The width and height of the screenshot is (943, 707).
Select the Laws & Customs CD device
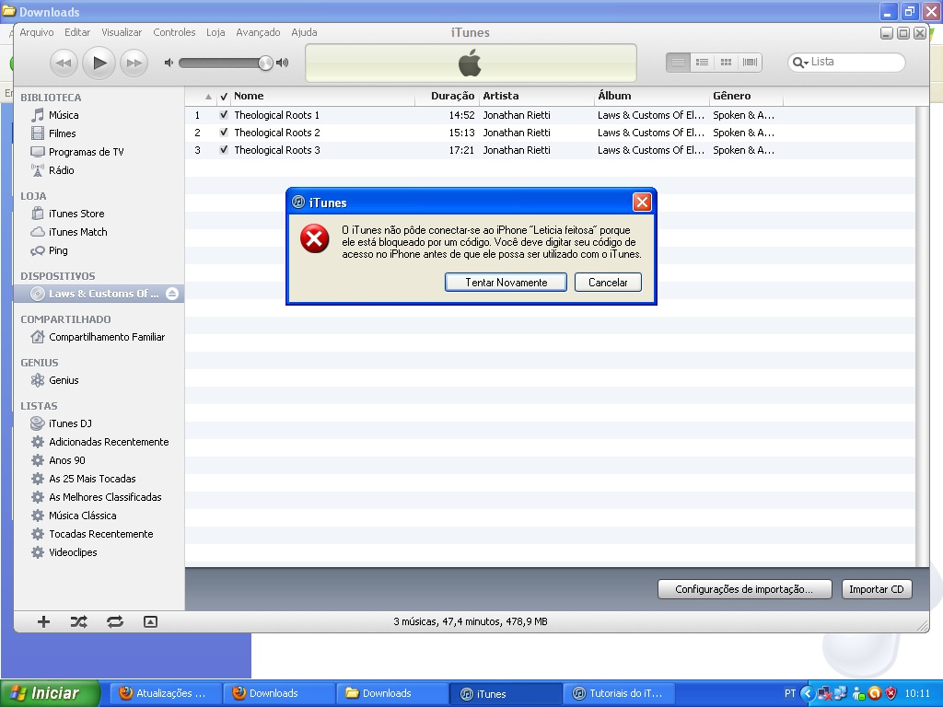point(99,294)
